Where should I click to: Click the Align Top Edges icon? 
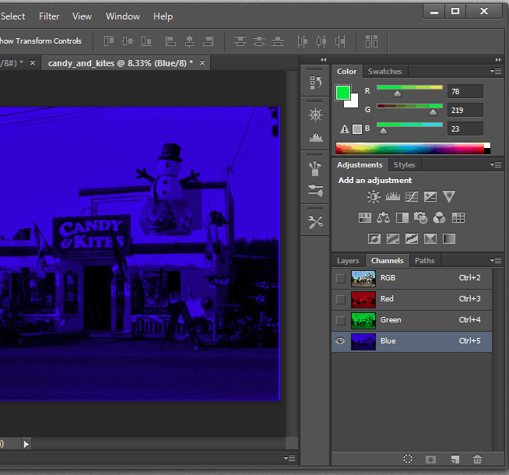[109, 41]
